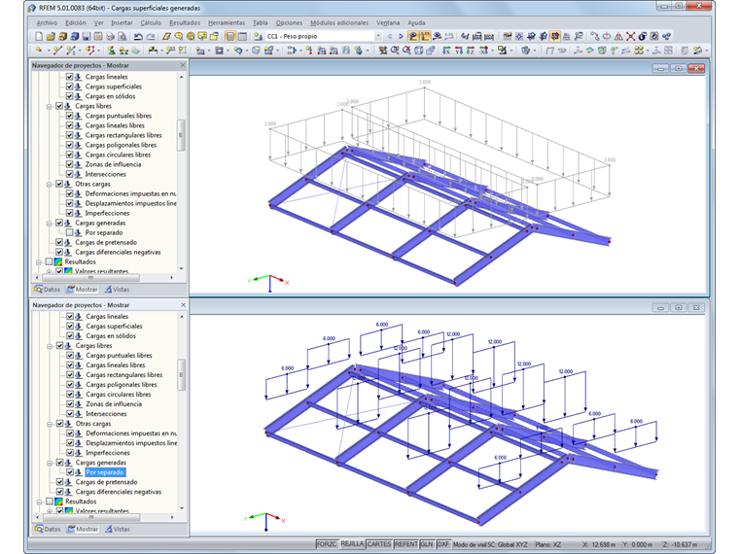Click lower navigator vertical scrollbar thumb
The image size is (739, 554).
[182, 374]
